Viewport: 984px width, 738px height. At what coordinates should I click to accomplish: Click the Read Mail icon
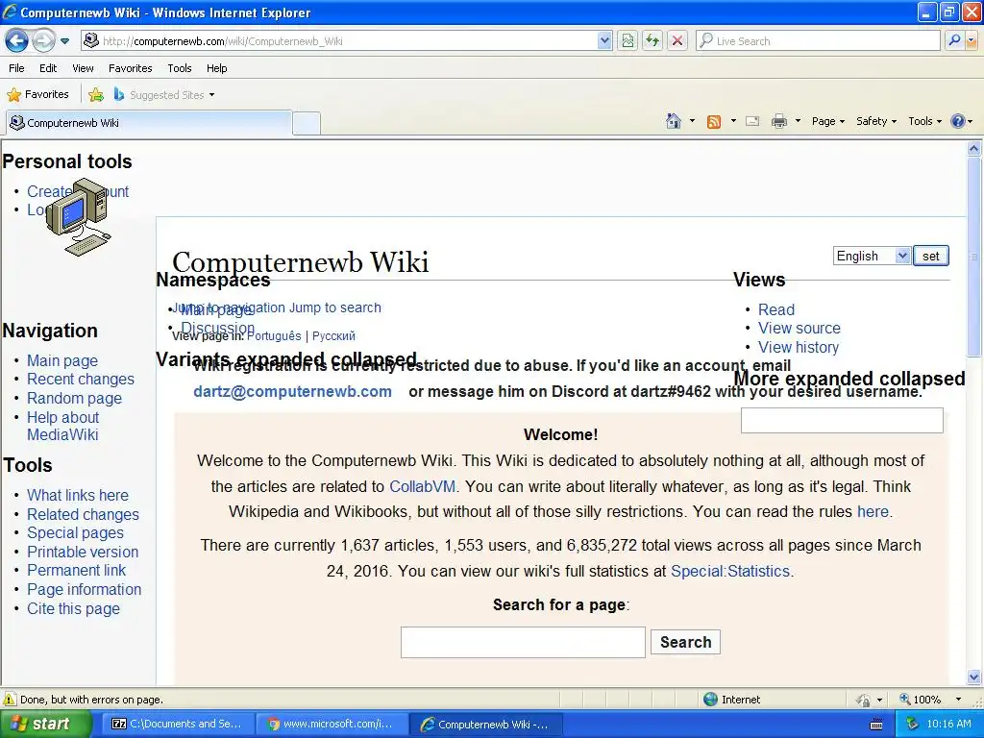(x=752, y=121)
